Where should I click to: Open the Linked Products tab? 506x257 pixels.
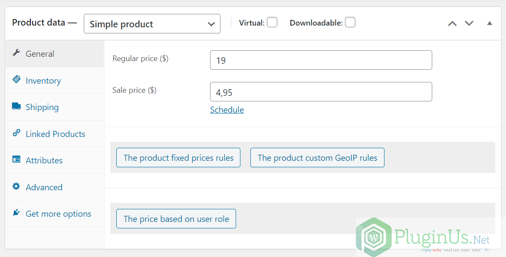55,134
